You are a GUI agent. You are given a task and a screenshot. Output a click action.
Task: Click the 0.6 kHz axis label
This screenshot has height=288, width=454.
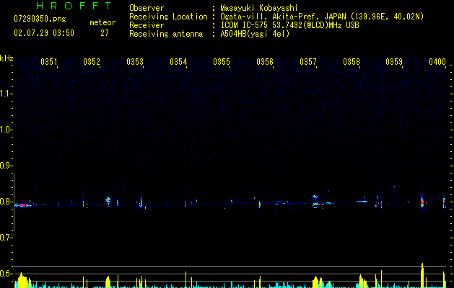tap(6, 274)
